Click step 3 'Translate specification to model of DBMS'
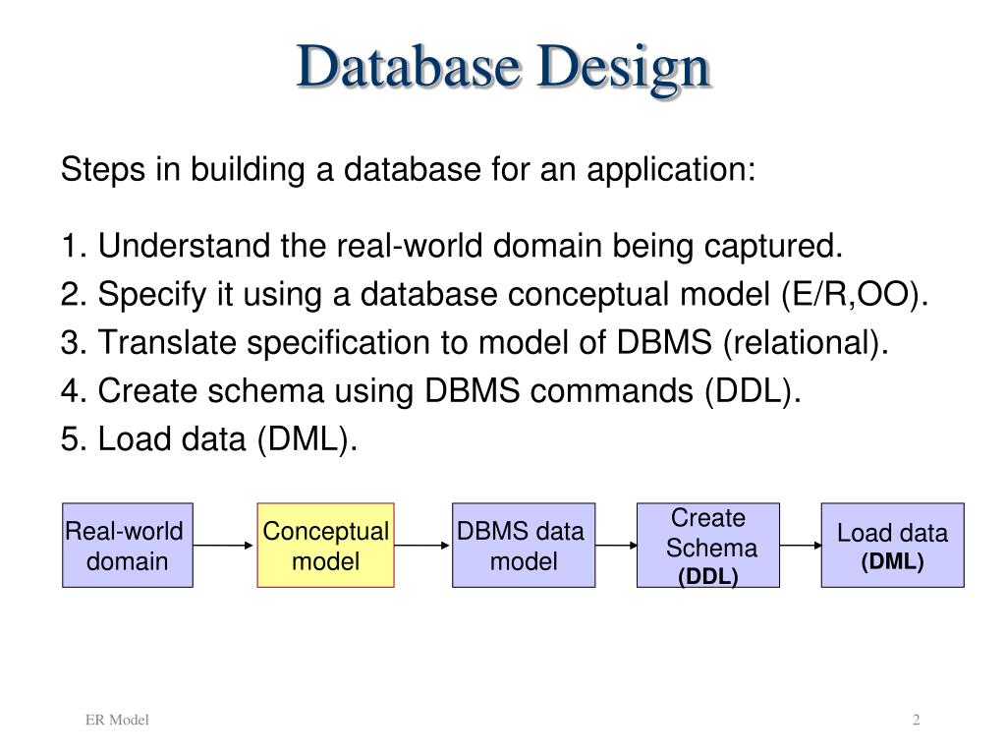Viewport: 1006px width, 755px height. tap(475, 343)
